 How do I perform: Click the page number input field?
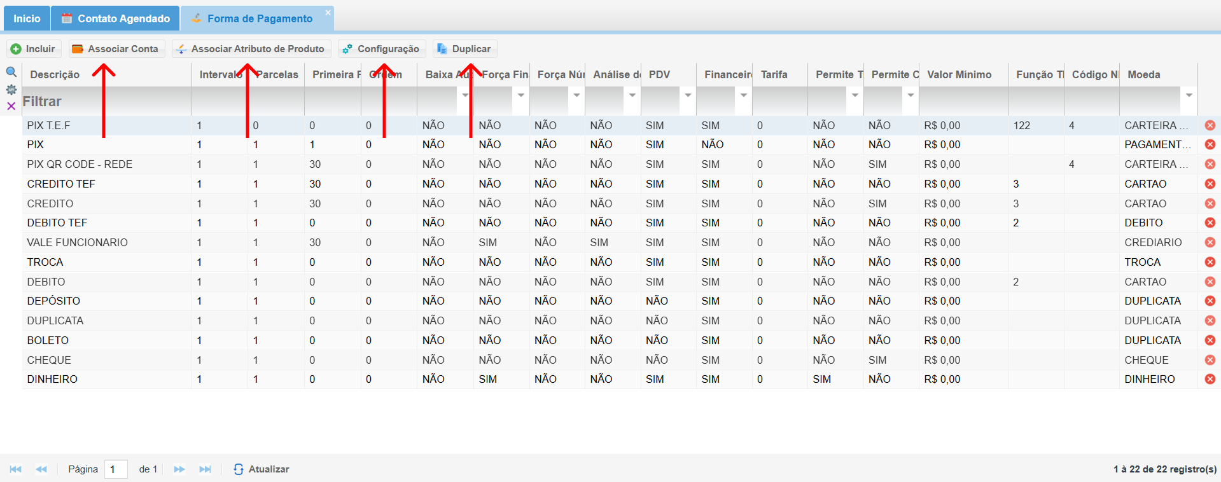tap(116, 469)
